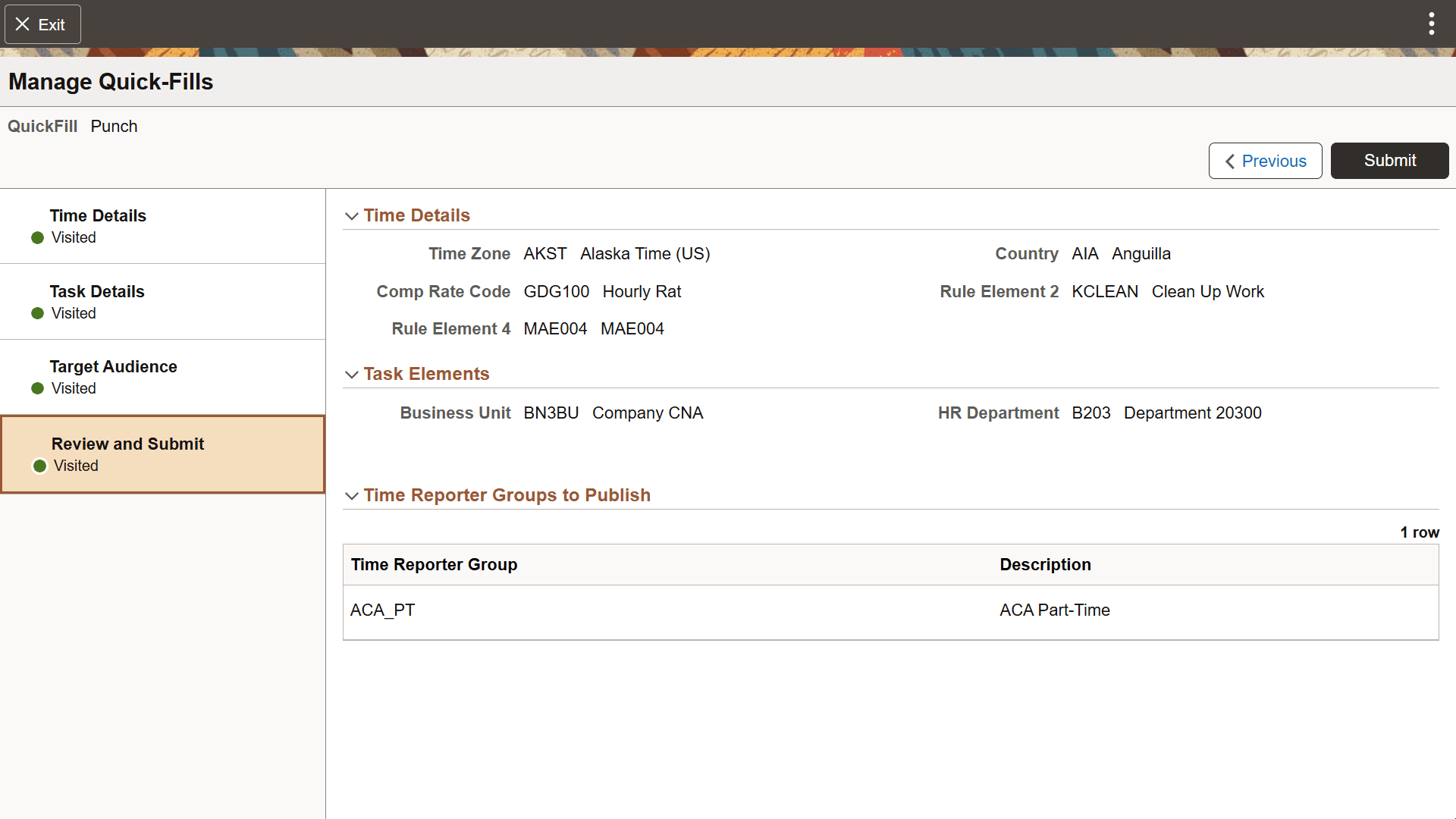Collapse the Time Details section
The image size is (1456, 819).
pyautogui.click(x=352, y=216)
